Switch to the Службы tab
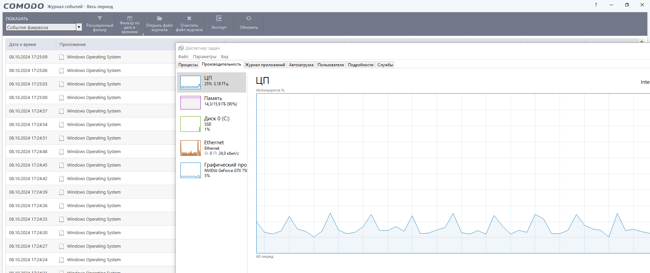This screenshot has height=273, width=650. coord(385,65)
